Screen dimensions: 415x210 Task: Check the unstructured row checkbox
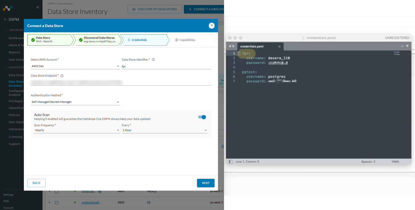[56, 202]
